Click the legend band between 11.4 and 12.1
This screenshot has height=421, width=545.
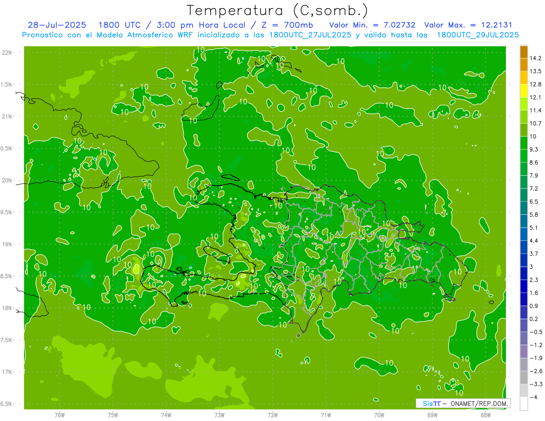(524, 104)
